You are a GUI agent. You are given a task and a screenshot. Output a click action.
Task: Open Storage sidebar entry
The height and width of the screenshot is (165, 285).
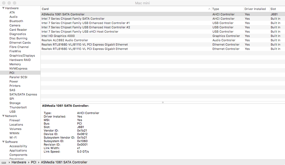pyautogui.click(x=15, y=103)
